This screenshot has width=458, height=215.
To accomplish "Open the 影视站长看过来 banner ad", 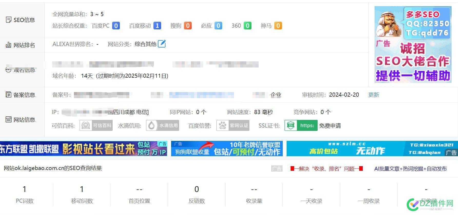I will pyautogui.click(x=84, y=149).
